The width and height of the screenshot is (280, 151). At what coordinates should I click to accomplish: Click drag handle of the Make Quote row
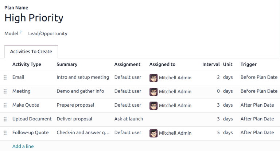[x=5, y=105]
